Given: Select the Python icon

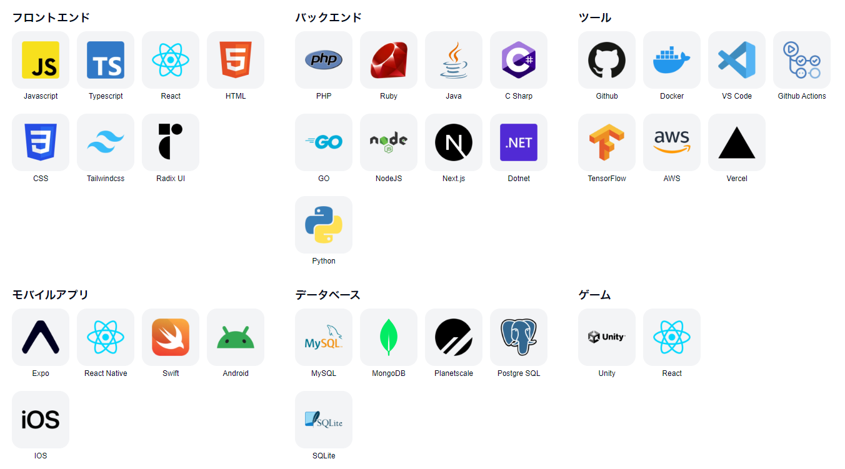Looking at the screenshot, I should click(x=324, y=225).
